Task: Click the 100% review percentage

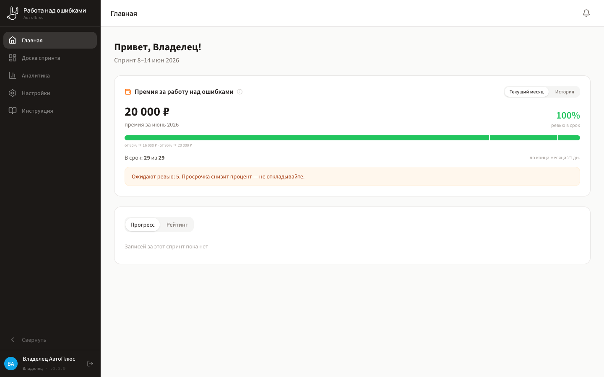Action: 568,115
